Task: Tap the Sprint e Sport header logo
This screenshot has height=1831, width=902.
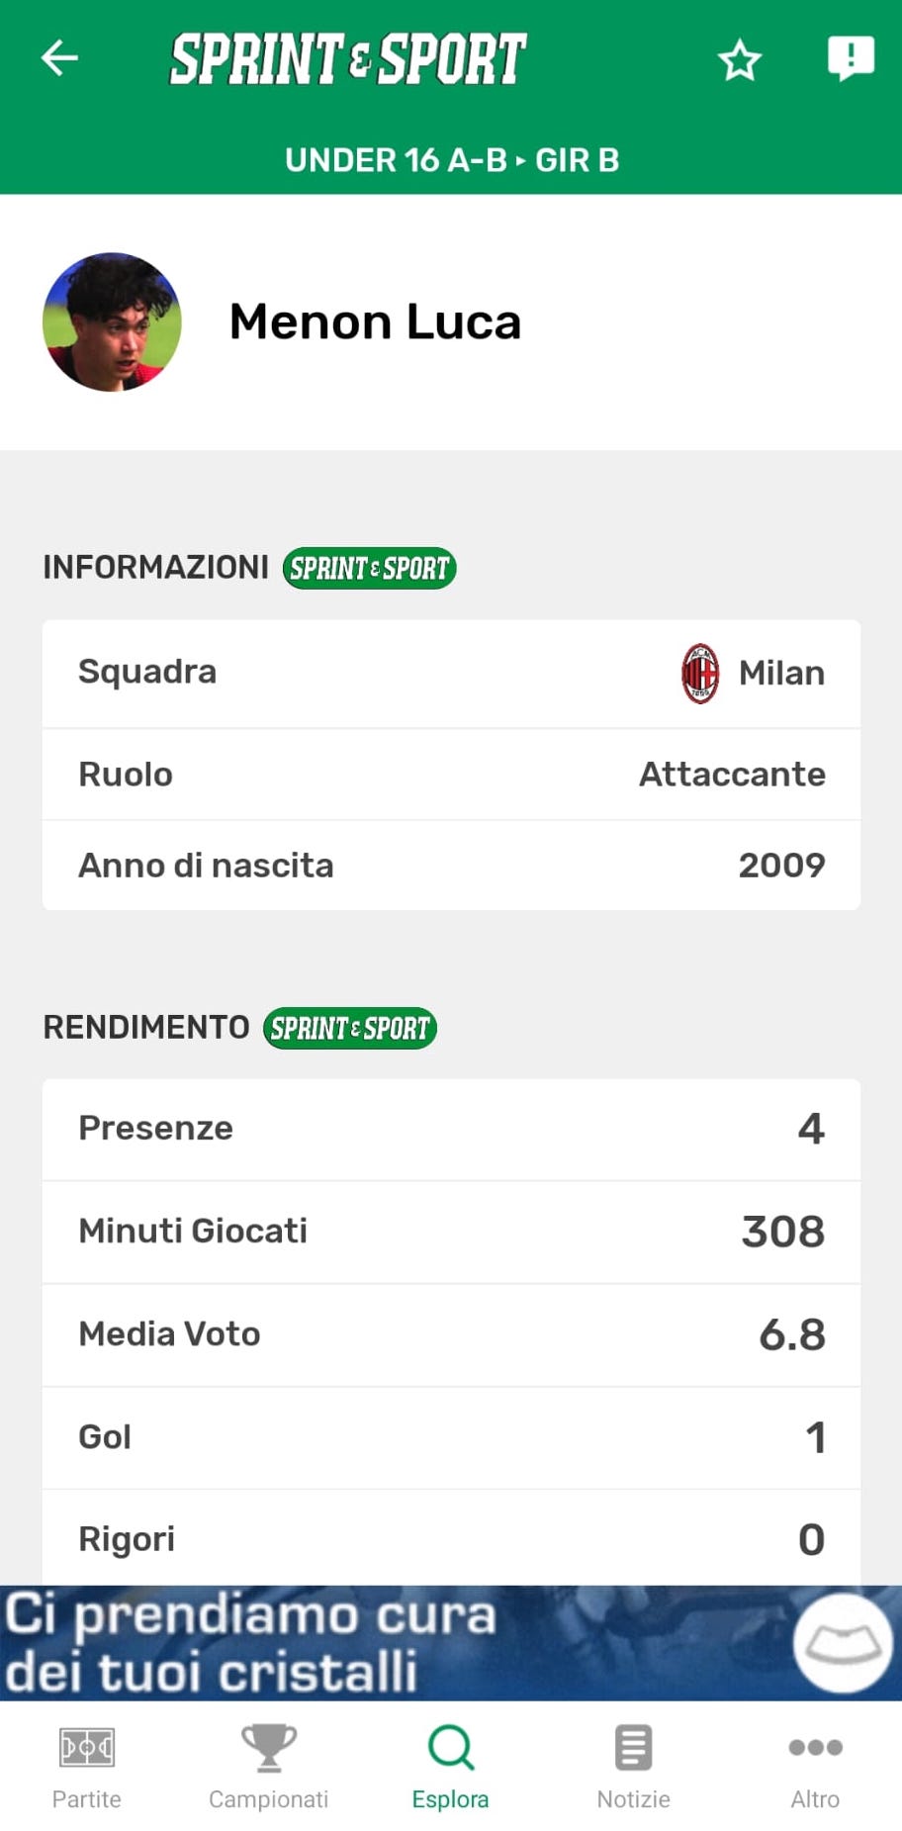Action: pyautogui.click(x=348, y=58)
